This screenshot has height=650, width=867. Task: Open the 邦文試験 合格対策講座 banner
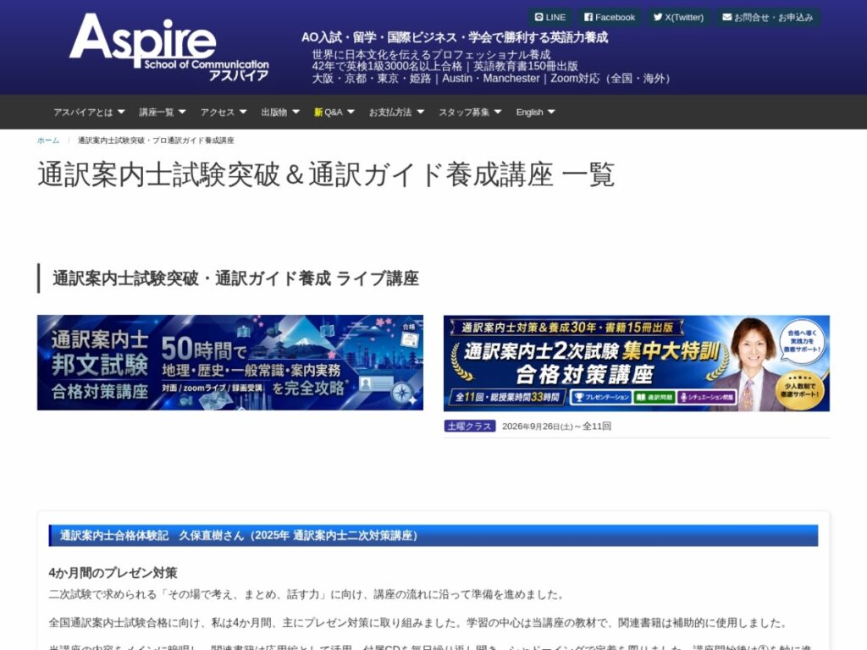[x=230, y=362]
